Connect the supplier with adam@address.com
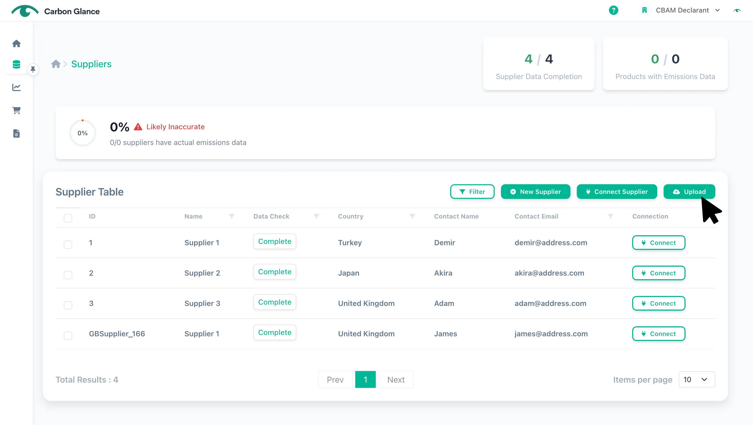Image resolution: width=753 pixels, height=425 pixels. (659, 303)
